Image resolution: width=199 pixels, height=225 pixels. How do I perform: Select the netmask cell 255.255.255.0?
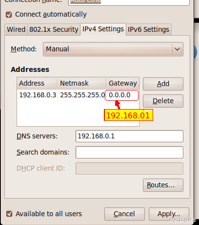[x=82, y=95]
